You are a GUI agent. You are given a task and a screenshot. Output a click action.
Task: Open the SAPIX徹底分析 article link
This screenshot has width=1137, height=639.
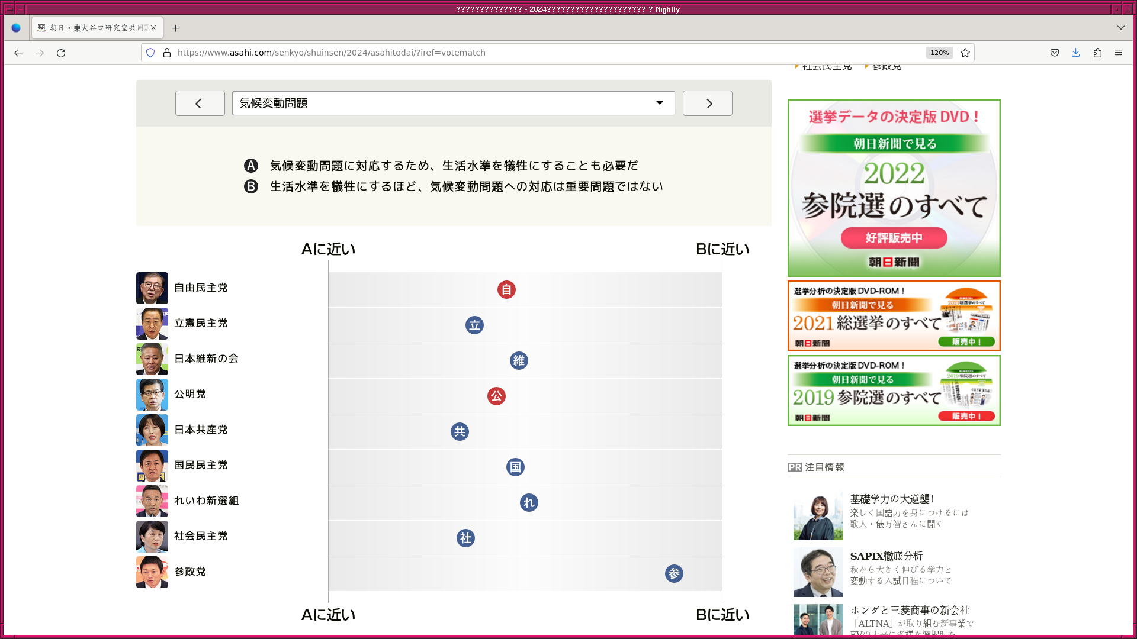(887, 556)
